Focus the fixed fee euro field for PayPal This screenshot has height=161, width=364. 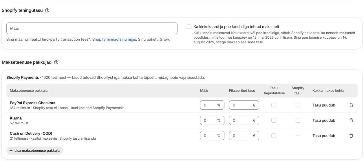(244, 105)
